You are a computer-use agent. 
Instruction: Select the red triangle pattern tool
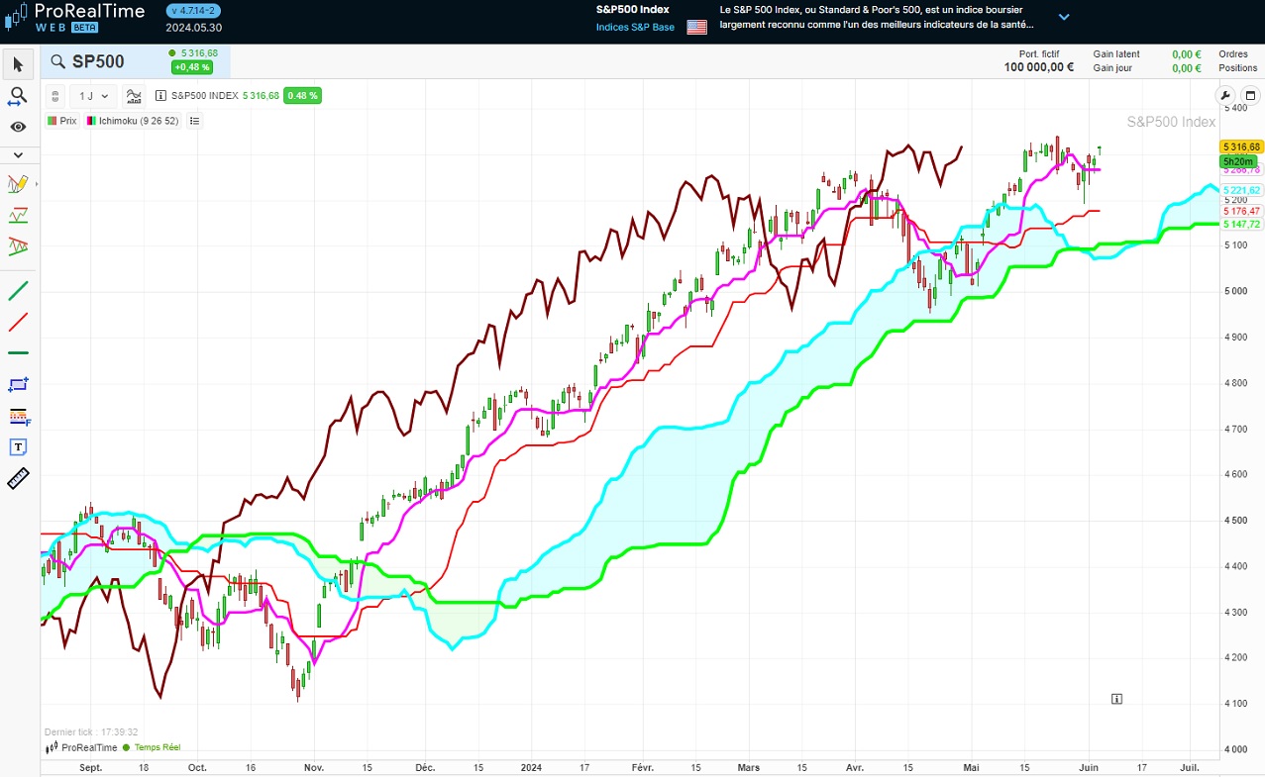[18, 245]
